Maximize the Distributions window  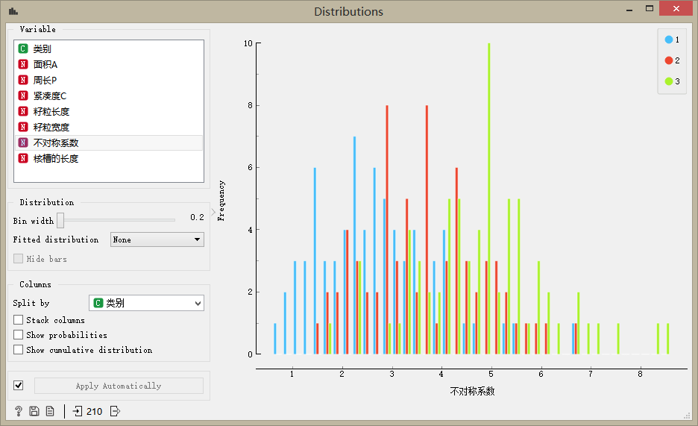(650, 8)
